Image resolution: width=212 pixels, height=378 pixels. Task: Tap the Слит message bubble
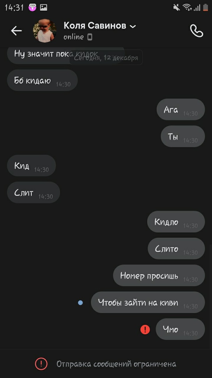[x=34, y=192]
